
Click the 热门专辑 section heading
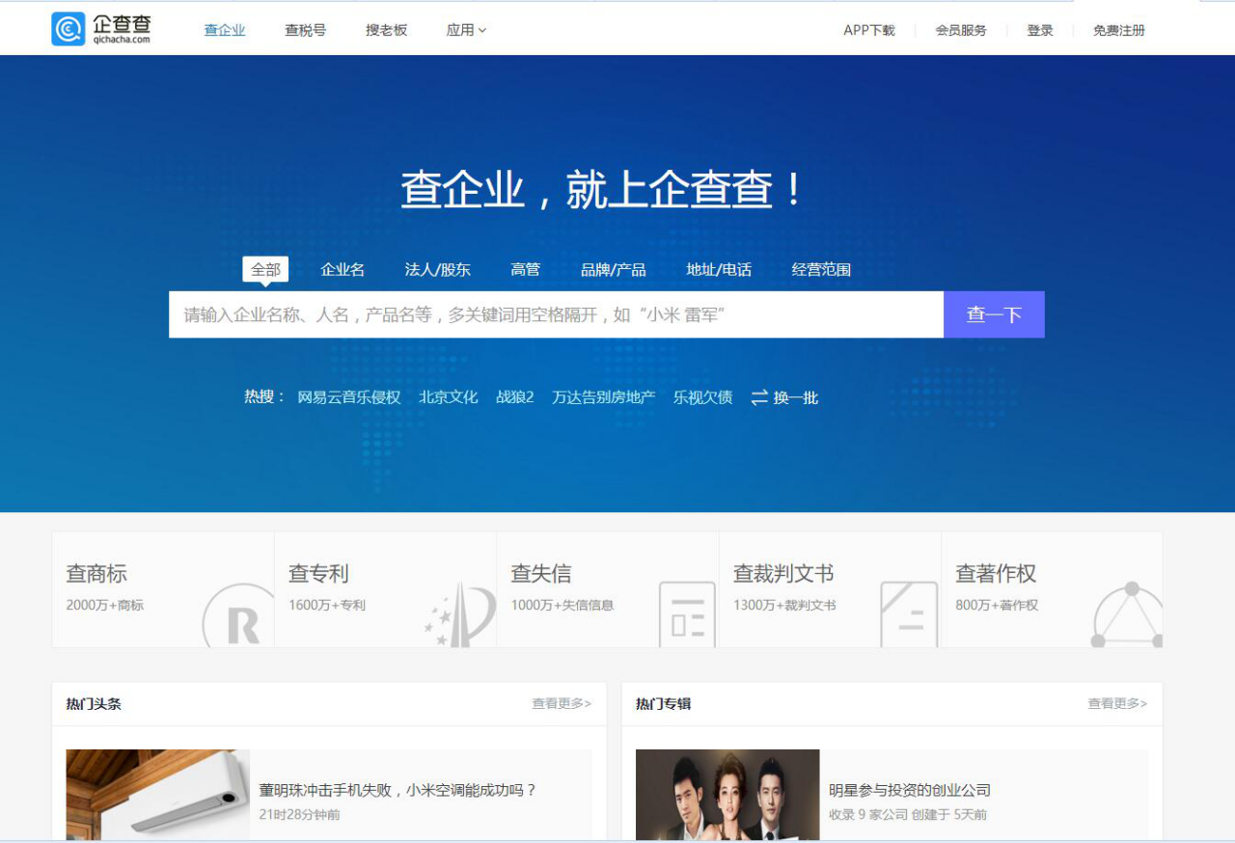point(664,704)
